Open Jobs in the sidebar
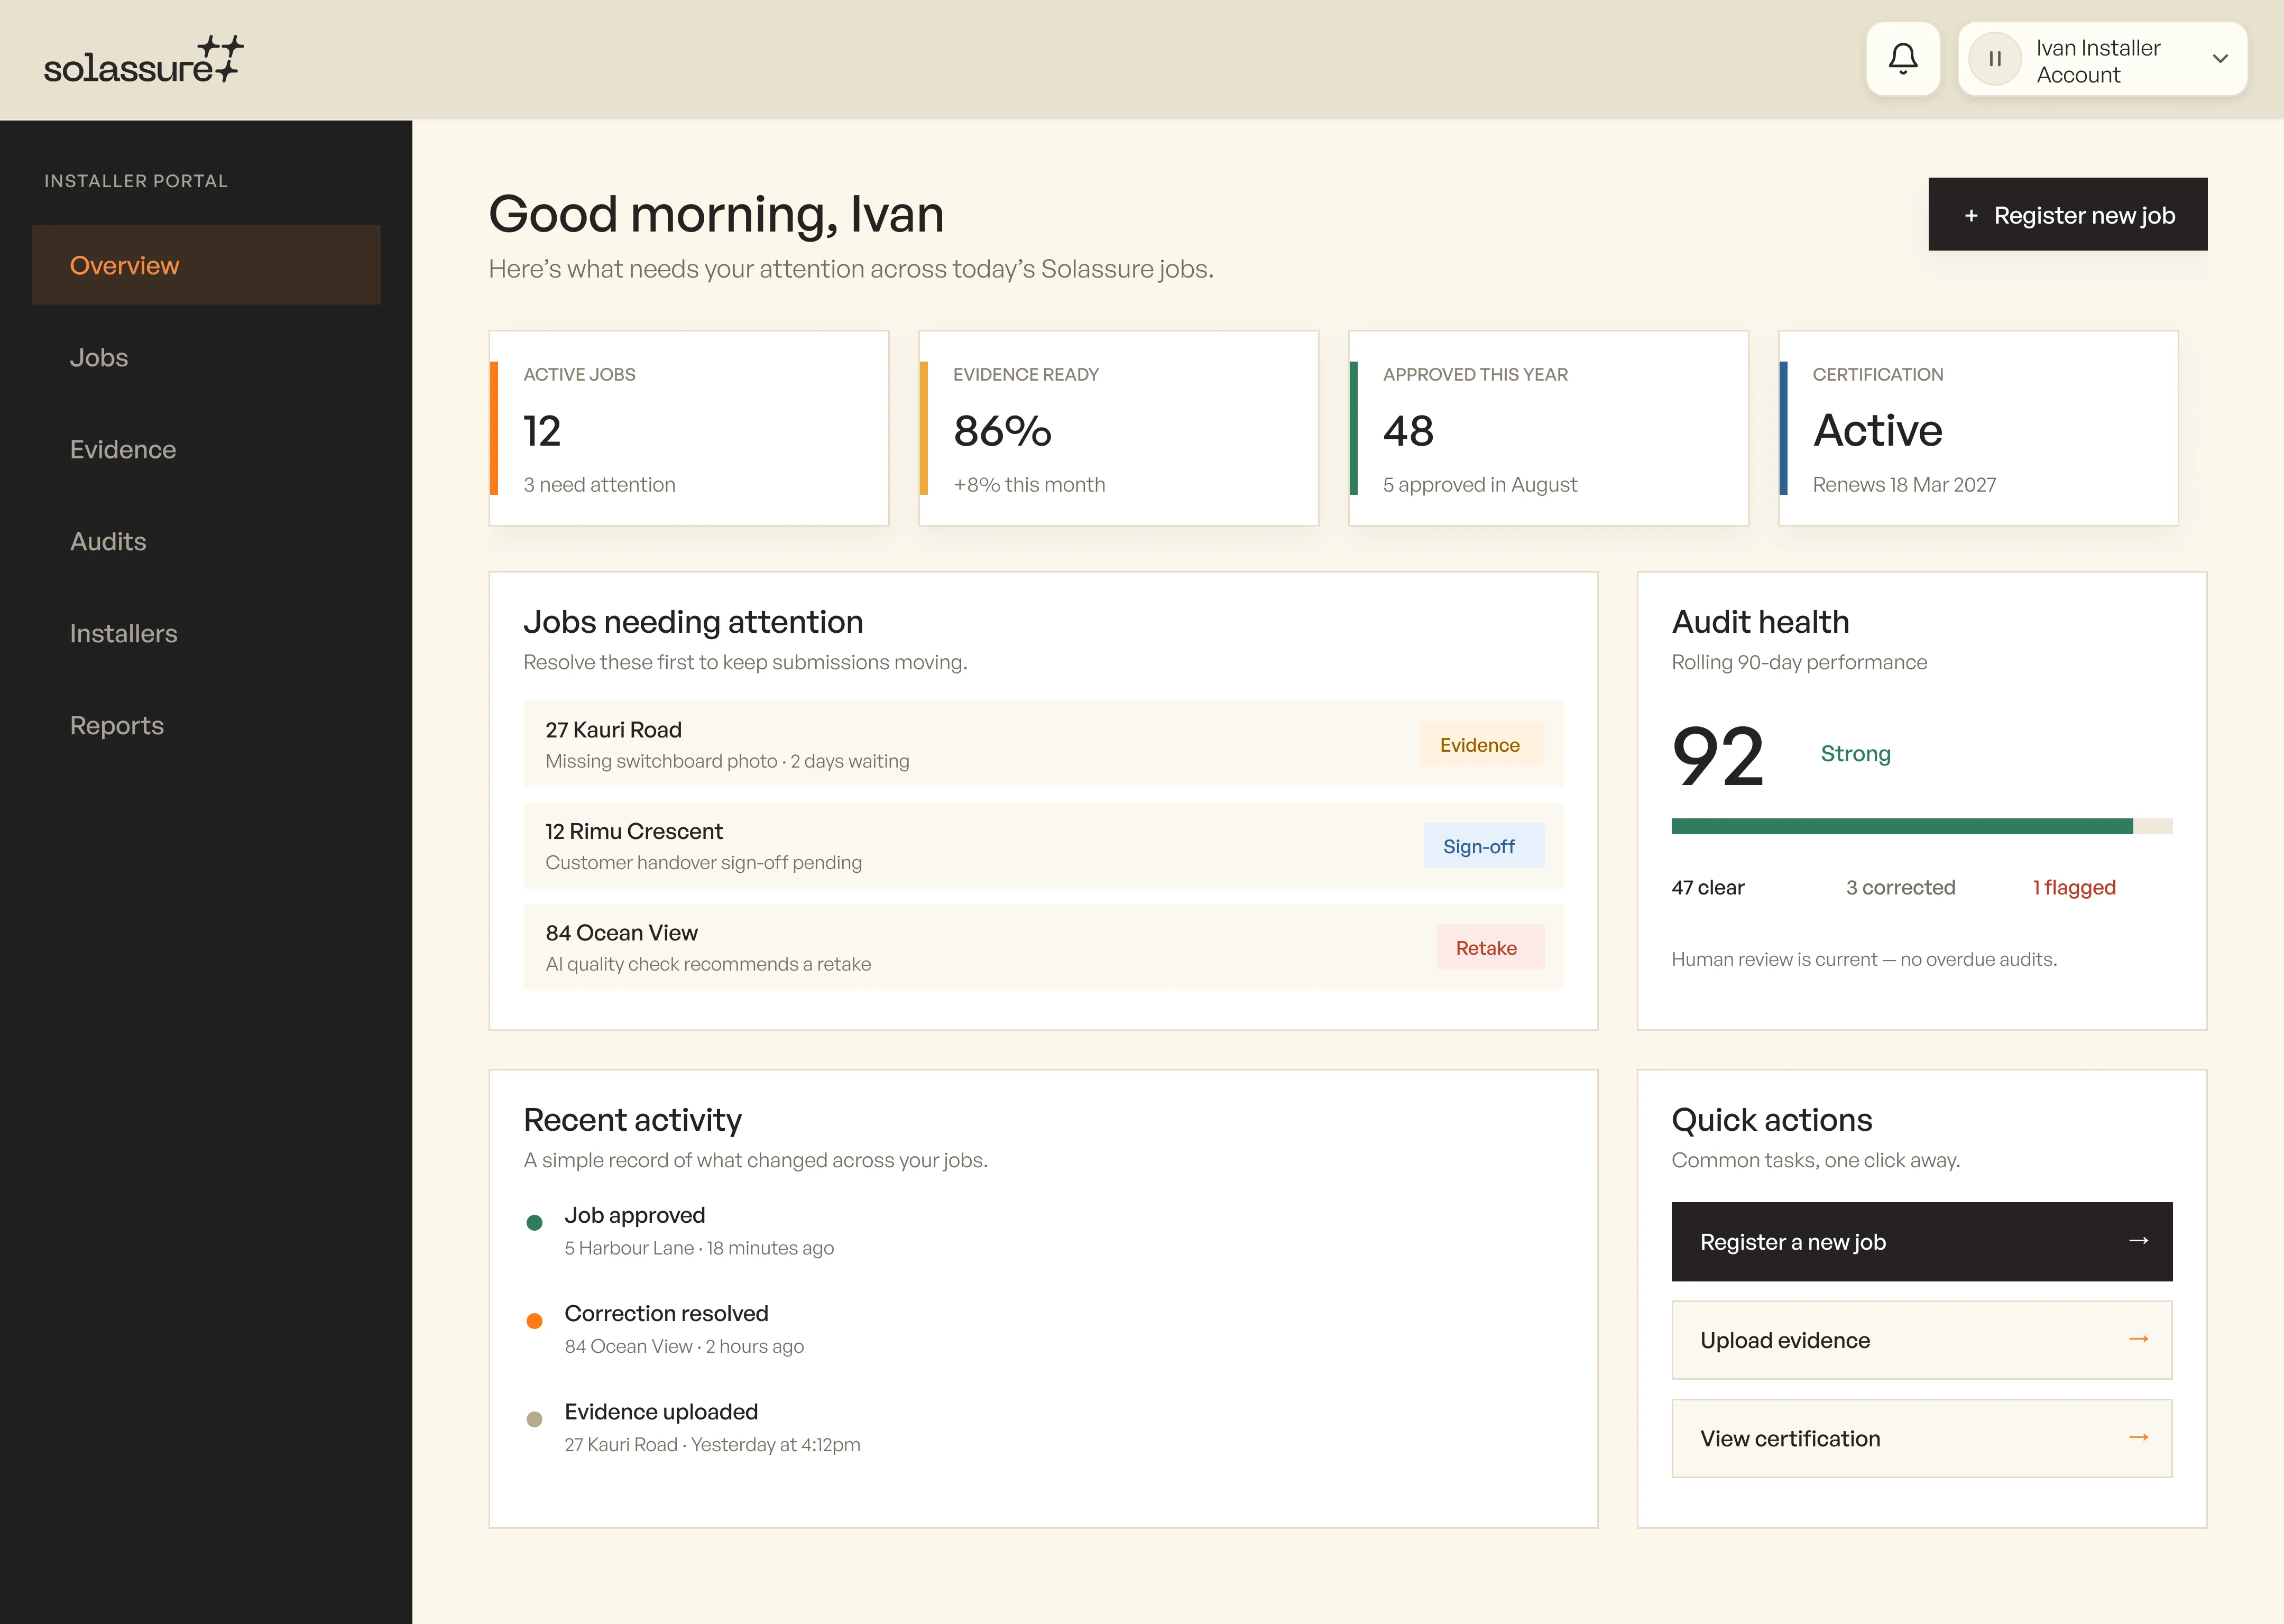The image size is (2284, 1624). coord(206,357)
